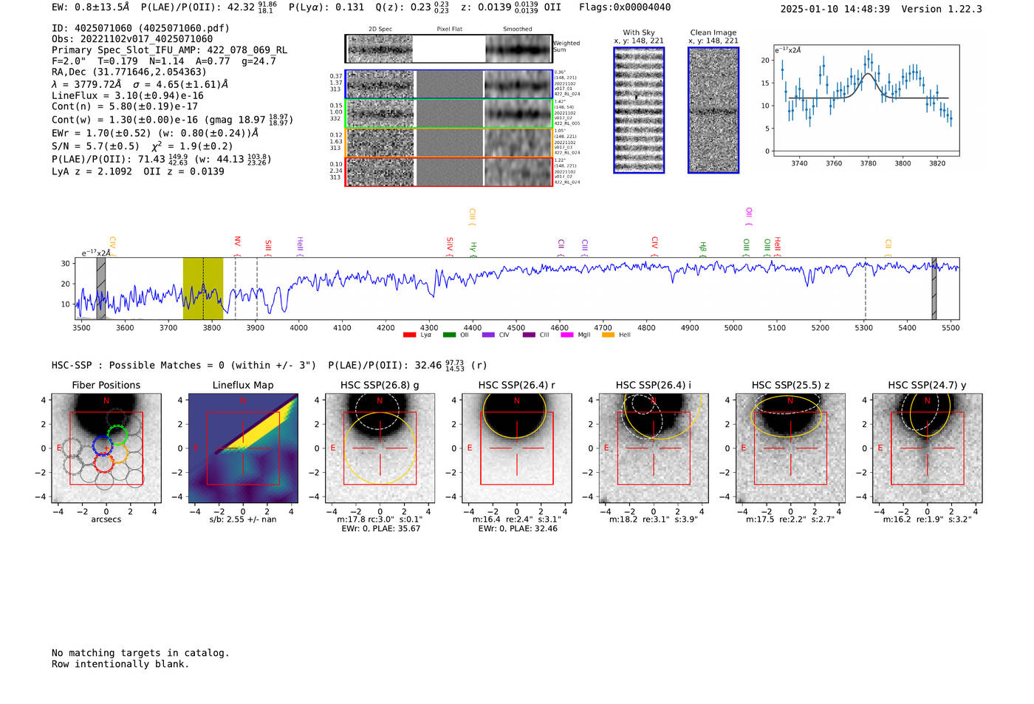Click the 'Row intentionally blank.' text
The image size is (1034, 704).
click(120, 664)
